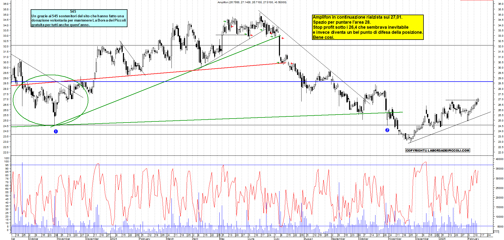Click 'gratuita per tutti anche quest'anno.'

[61, 25]
